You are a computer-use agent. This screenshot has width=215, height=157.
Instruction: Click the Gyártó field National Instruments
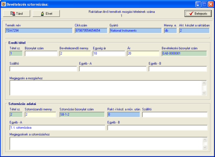coord(136,30)
